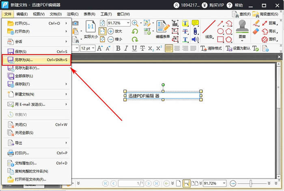Click the sticky note comment icon

click(195, 23)
